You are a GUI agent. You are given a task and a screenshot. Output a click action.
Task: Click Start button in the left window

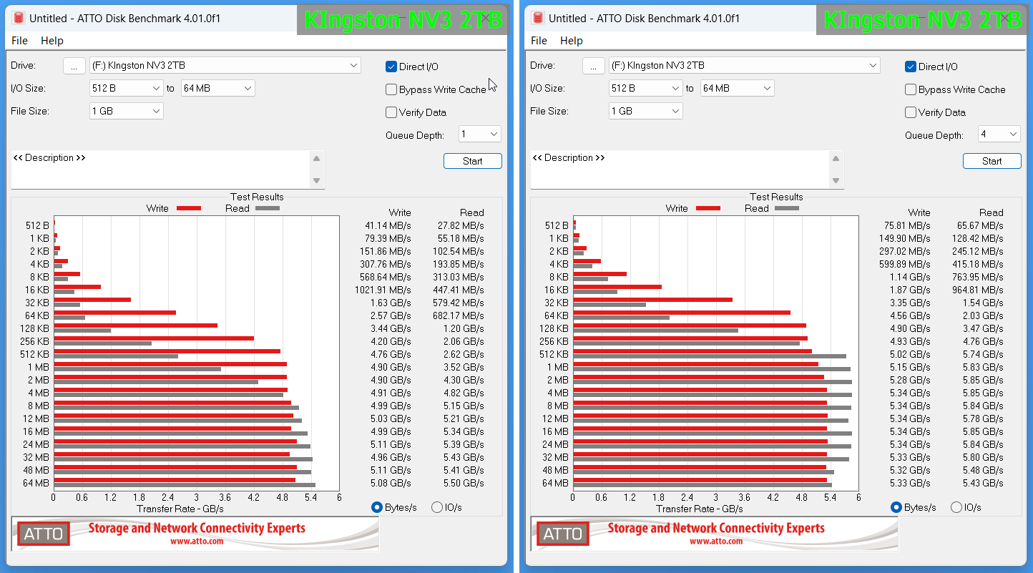(473, 161)
